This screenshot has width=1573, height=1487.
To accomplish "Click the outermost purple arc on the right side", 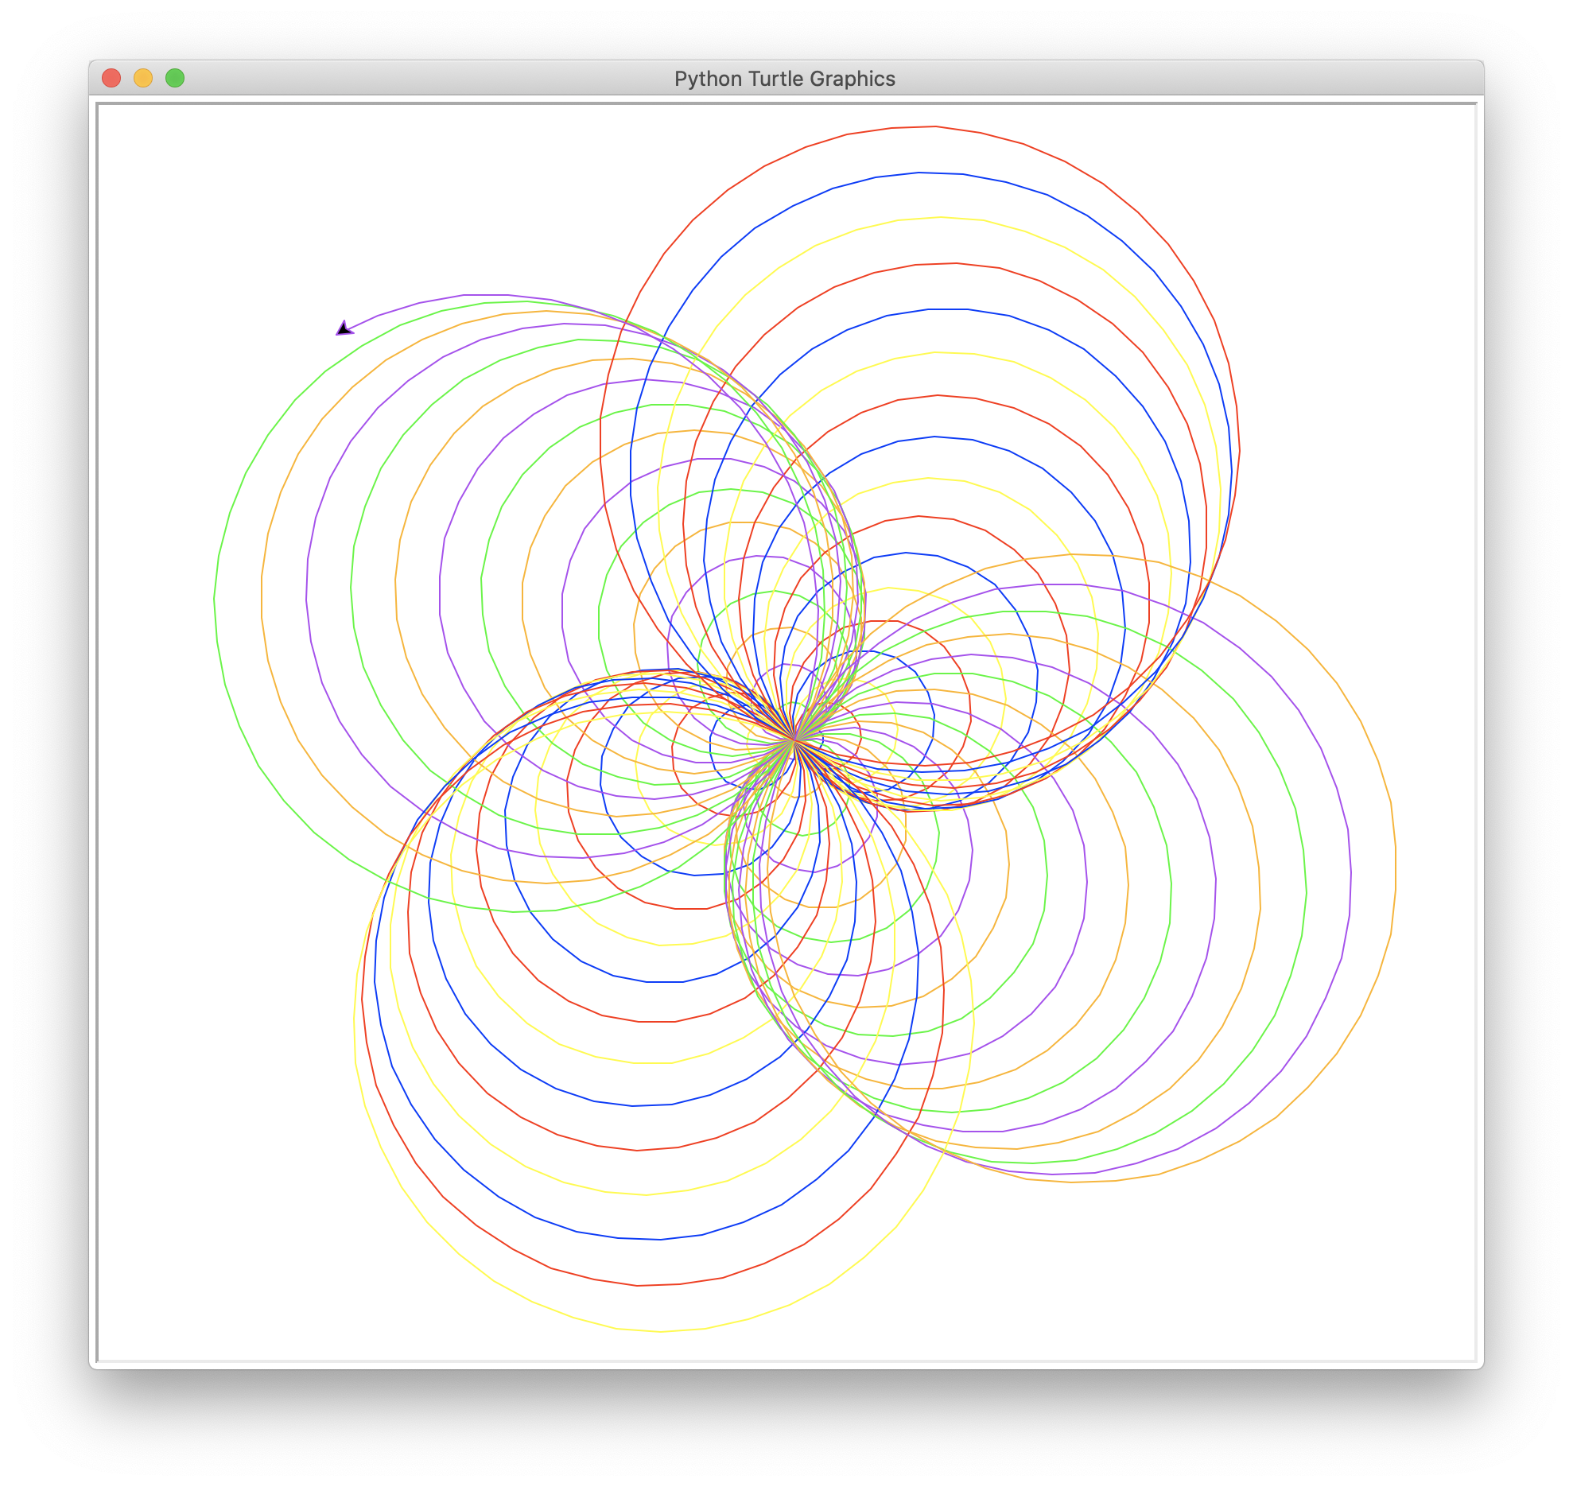I will (1350, 875).
